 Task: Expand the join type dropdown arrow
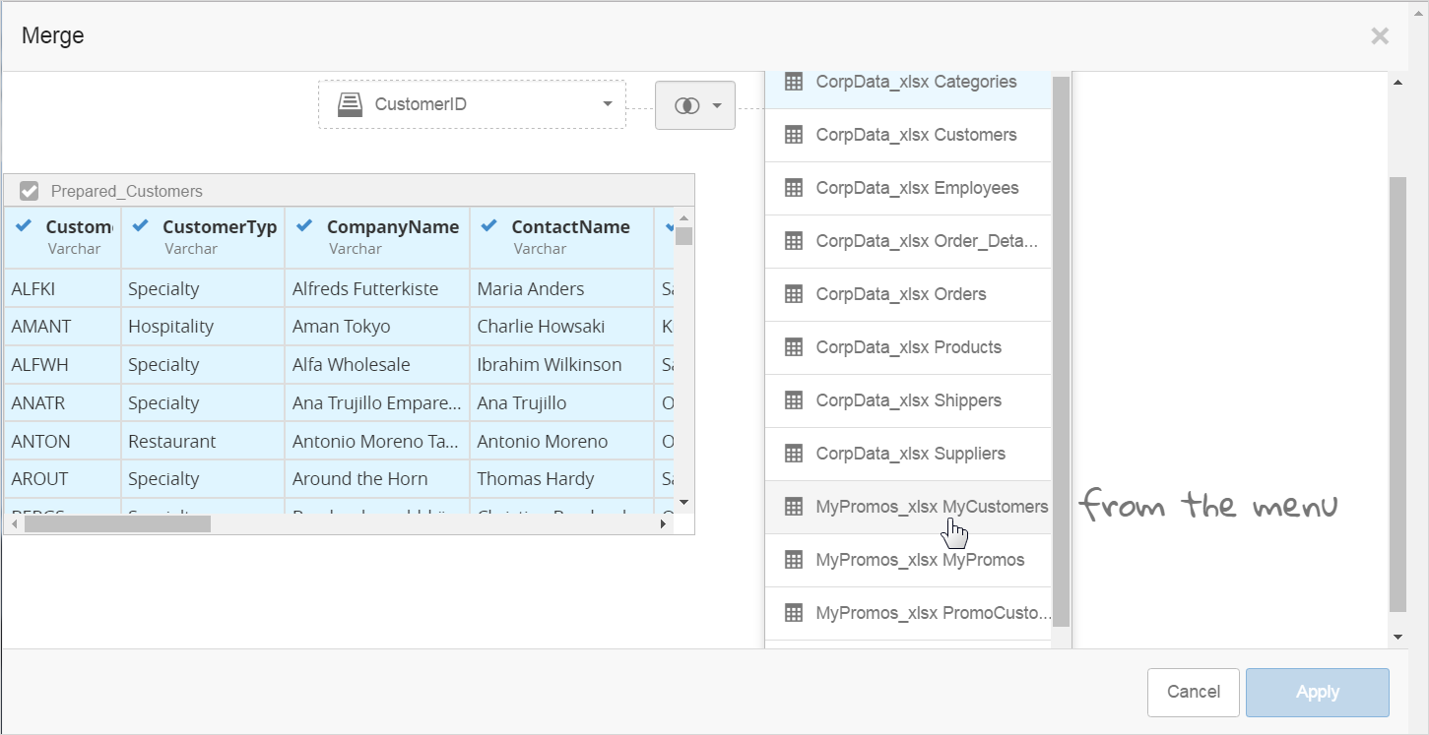pos(717,105)
